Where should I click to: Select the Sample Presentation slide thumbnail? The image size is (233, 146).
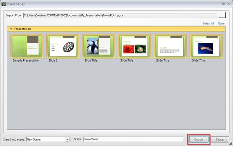(x=27, y=46)
